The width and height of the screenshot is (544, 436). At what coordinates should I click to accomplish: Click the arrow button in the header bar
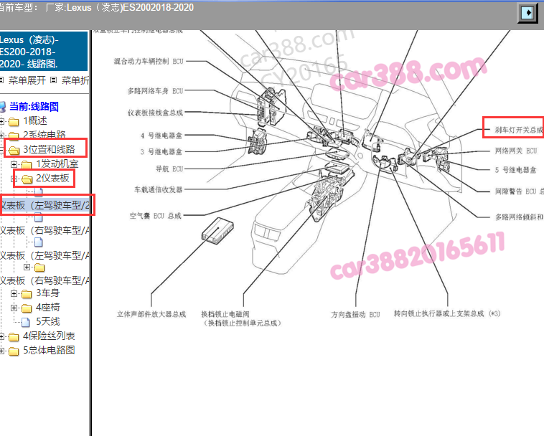click(527, 13)
